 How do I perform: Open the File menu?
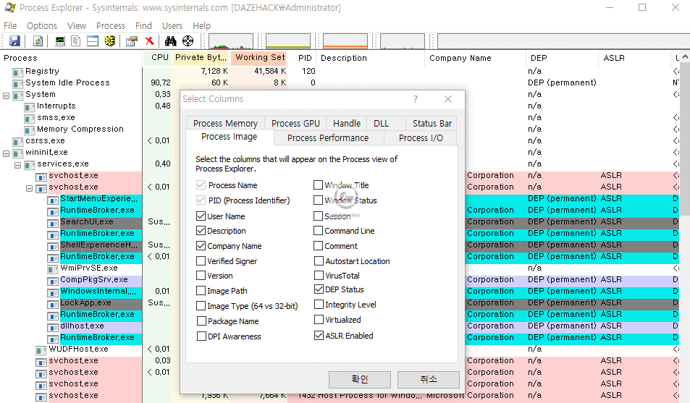[10, 25]
